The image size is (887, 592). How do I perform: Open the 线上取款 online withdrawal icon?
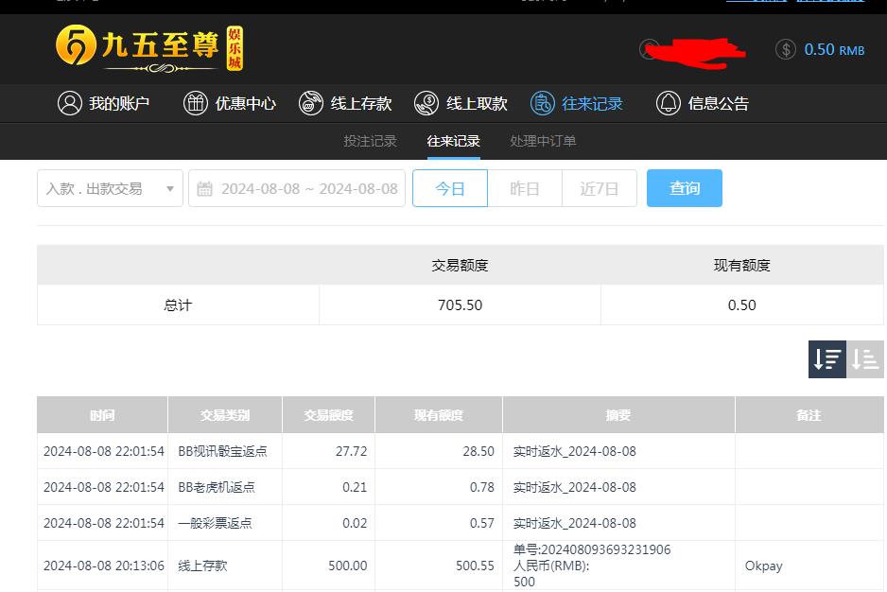(426, 104)
